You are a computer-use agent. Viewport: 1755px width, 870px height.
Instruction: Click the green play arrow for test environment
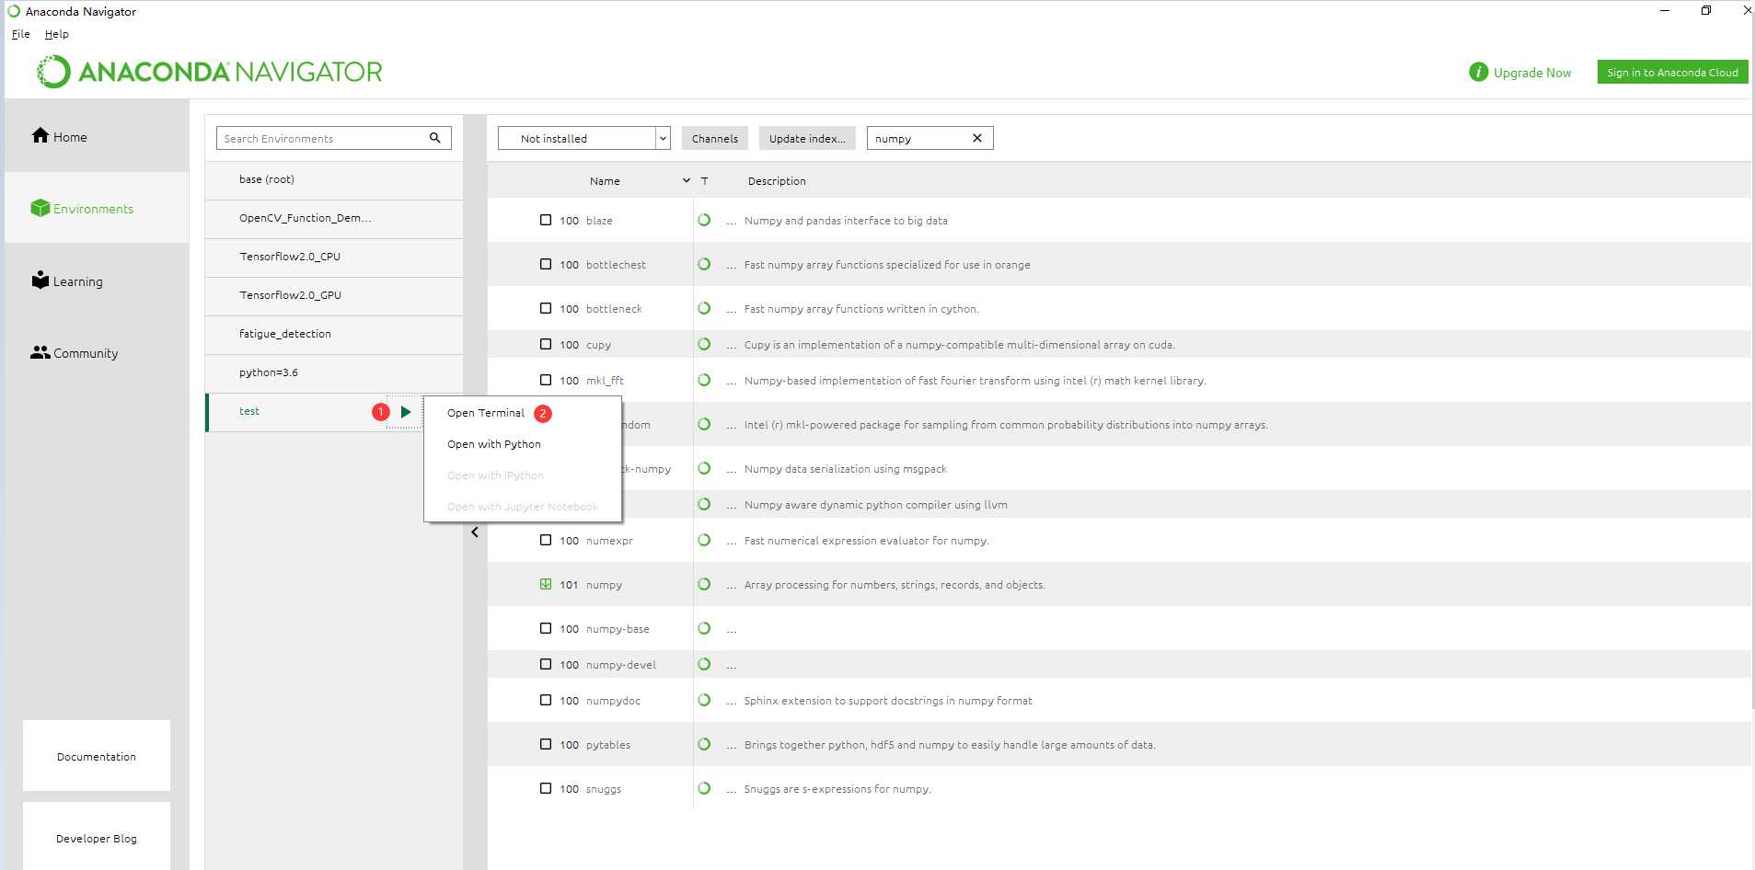click(406, 412)
